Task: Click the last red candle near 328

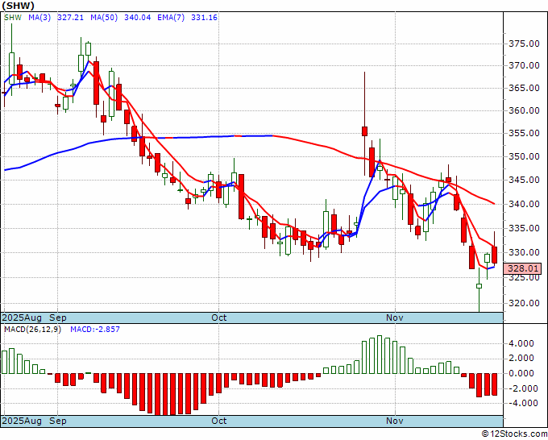Action: pos(494,255)
